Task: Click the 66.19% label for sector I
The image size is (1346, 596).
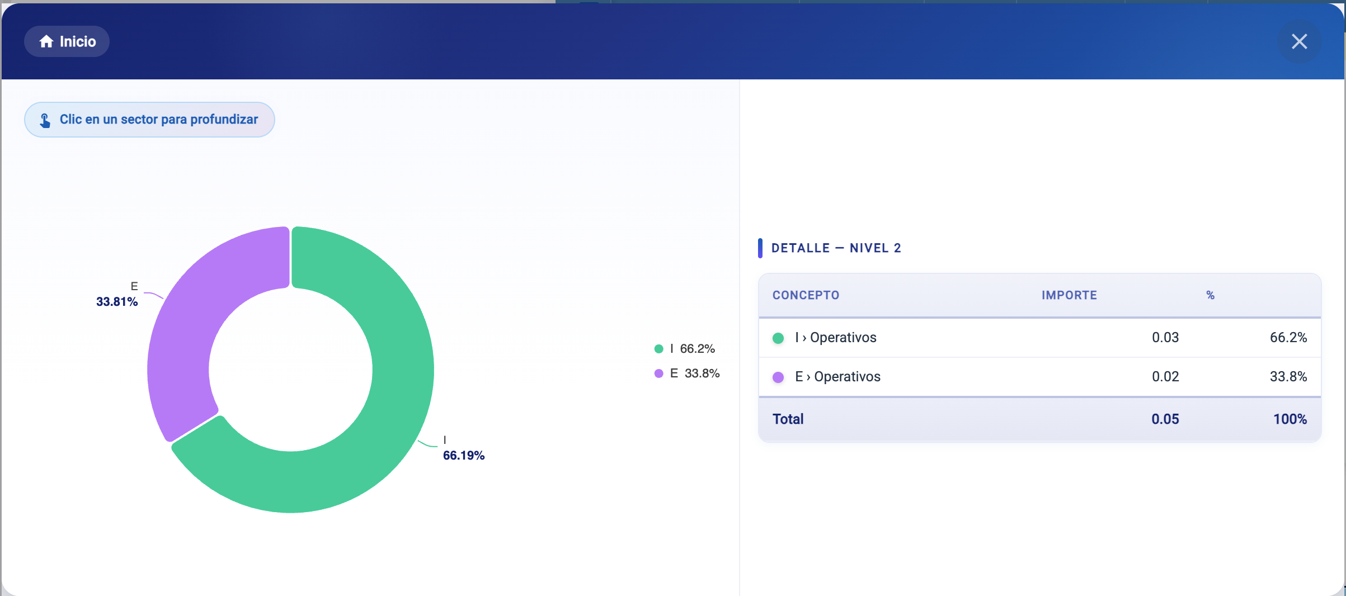Action: click(463, 456)
